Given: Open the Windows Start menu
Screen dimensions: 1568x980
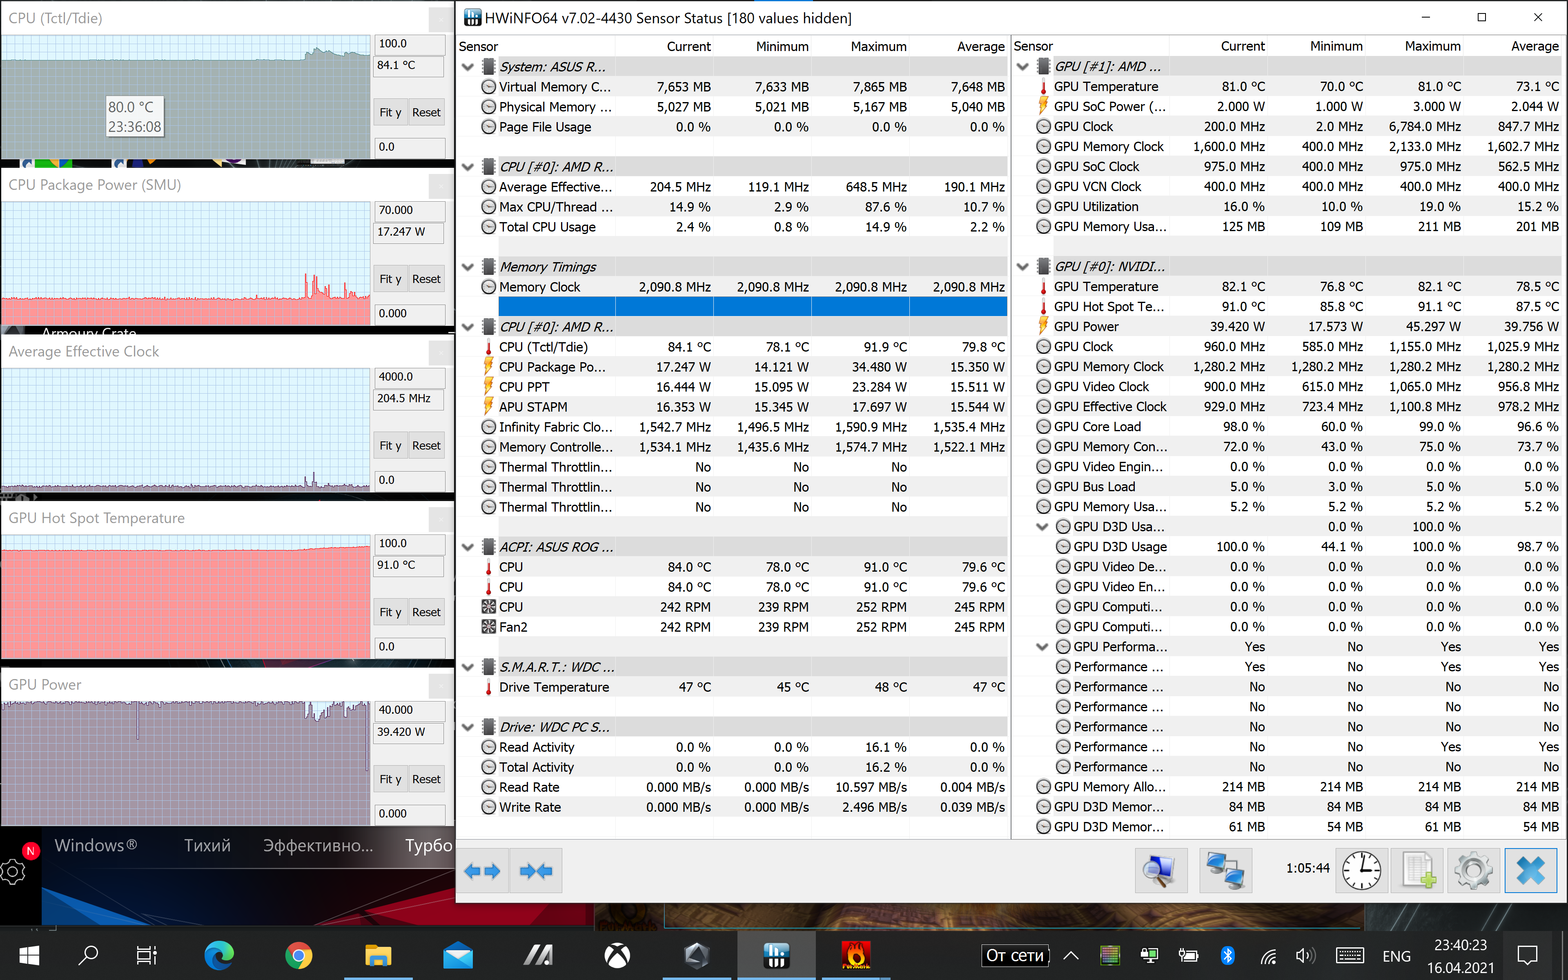Looking at the screenshot, I should click(29, 955).
